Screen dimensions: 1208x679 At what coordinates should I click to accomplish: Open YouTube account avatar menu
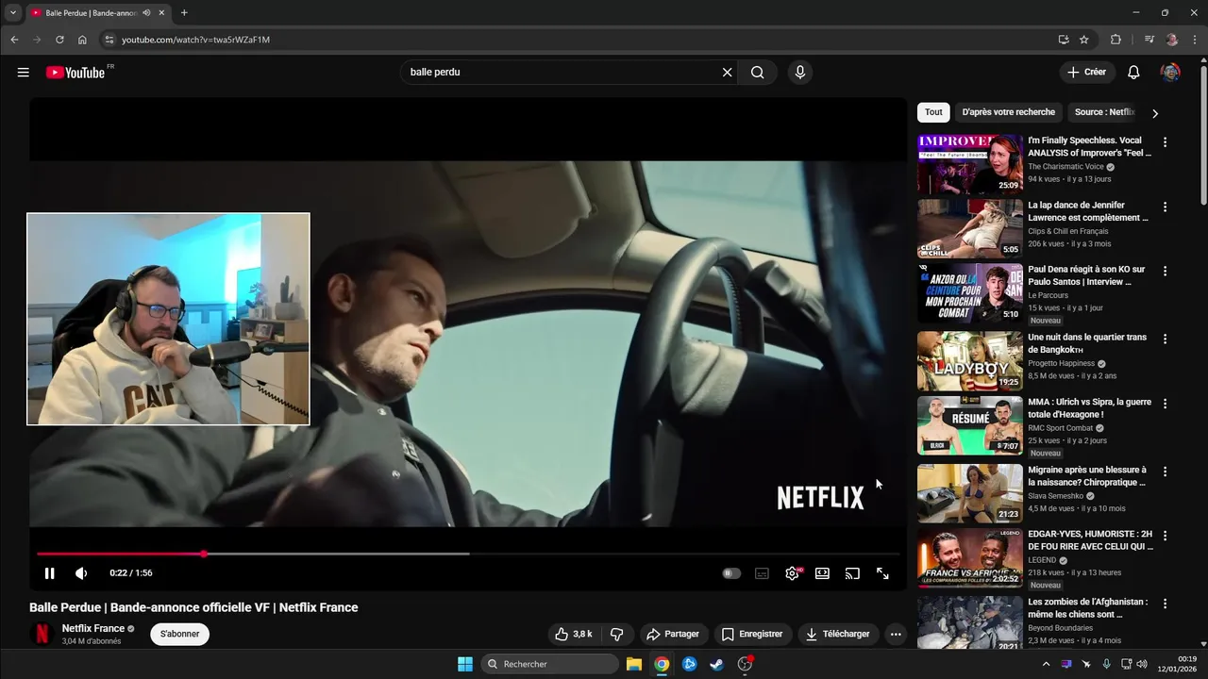[1170, 73]
